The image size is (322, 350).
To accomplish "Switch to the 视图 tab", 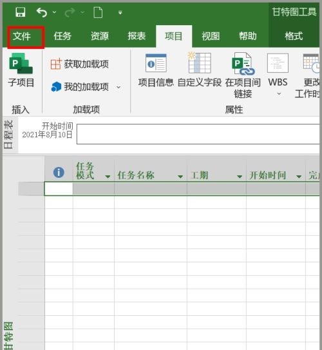I will click(211, 36).
